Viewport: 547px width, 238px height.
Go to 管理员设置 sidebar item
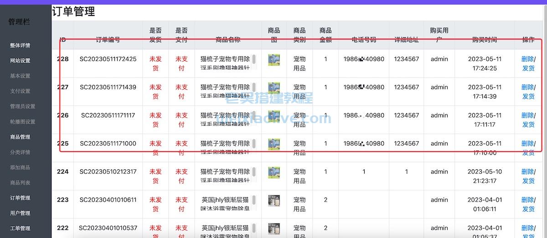22,106
